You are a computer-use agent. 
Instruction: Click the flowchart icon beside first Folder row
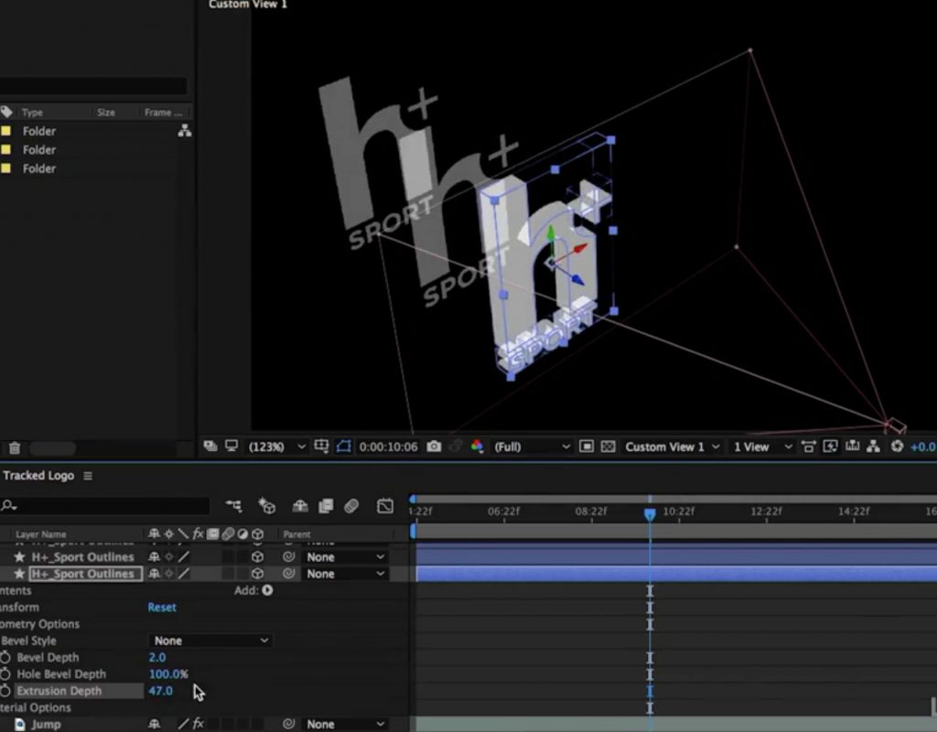coord(185,131)
